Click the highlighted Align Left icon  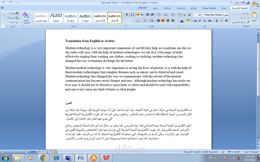(x=163, y=21)
